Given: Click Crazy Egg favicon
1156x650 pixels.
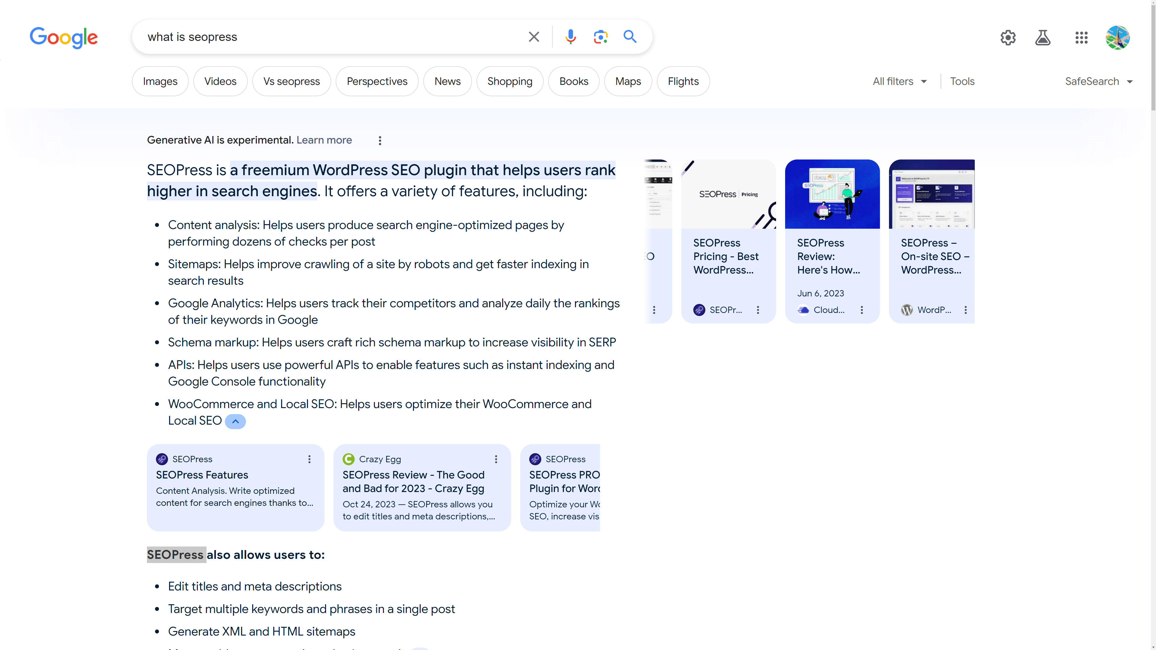Looking at the screenshot, I should point(348,459).
